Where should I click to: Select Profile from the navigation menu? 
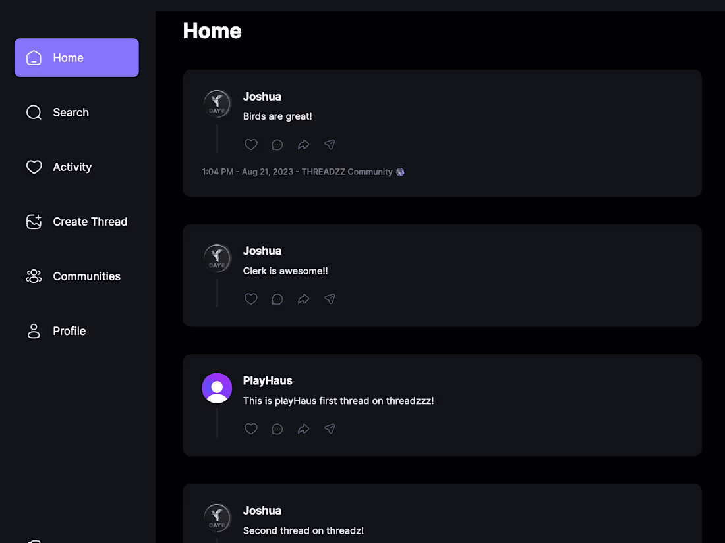(69, 331)
